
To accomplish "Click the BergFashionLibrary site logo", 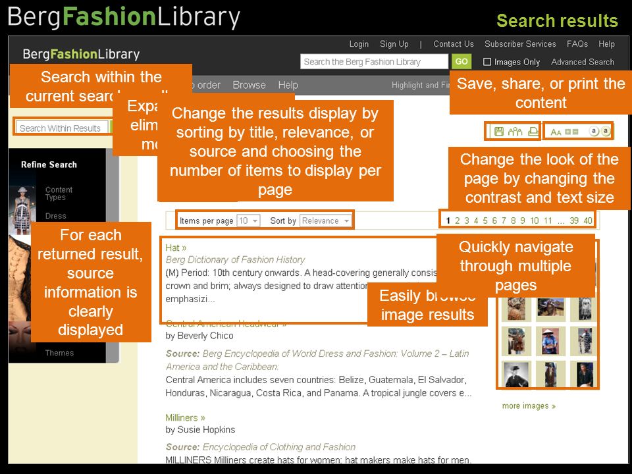I will (81, 54).
